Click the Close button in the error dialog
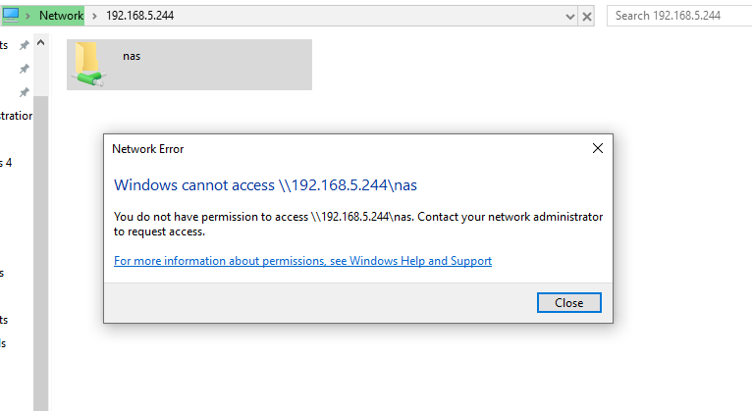The image size is (752, 411). pyautogui.click(x=568, y=303)
